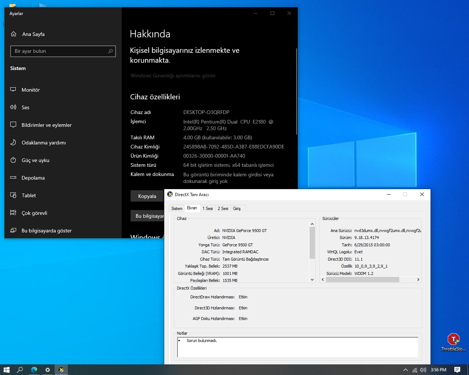Switch to the Sistem tab in DirectX
469x375 pixels.
177,209
